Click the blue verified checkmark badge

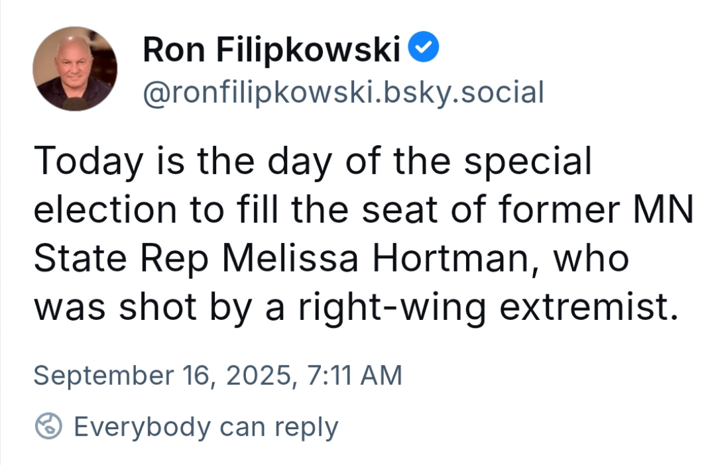coord(423,46)
